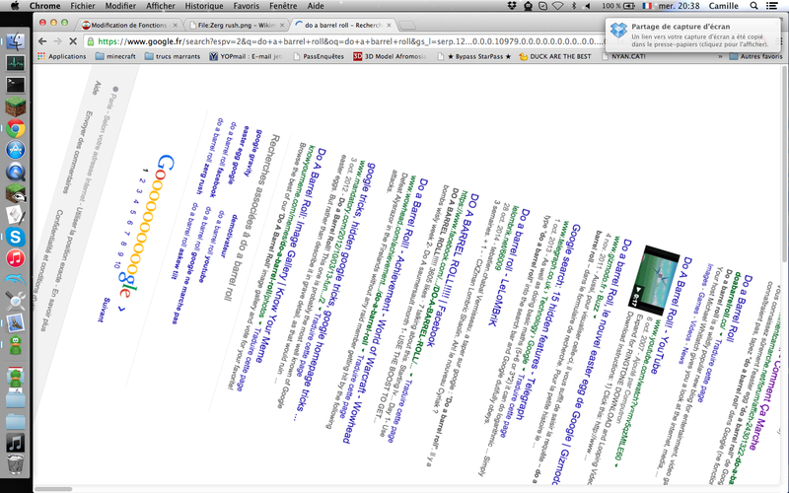Open the rotated 'Do a barrel roll - LeLoMBriK' result
The height and width of the screenshot is (493, 789).
510,267
